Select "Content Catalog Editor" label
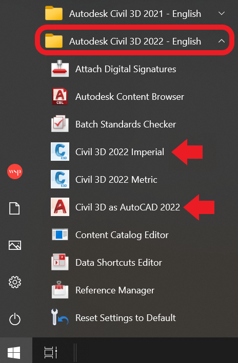Image resolution: width=238 pixels, height=363 pixels. click(122, 234)
